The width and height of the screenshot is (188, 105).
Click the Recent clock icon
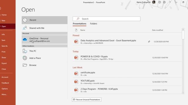(x=25, y=20)
